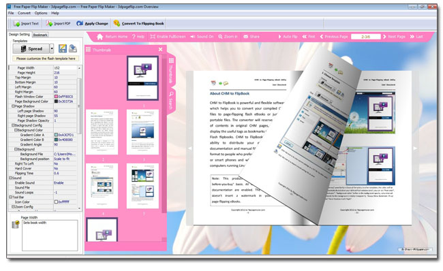Click Apply Change refresh icon
443x271 pixels.
[80, 23]
